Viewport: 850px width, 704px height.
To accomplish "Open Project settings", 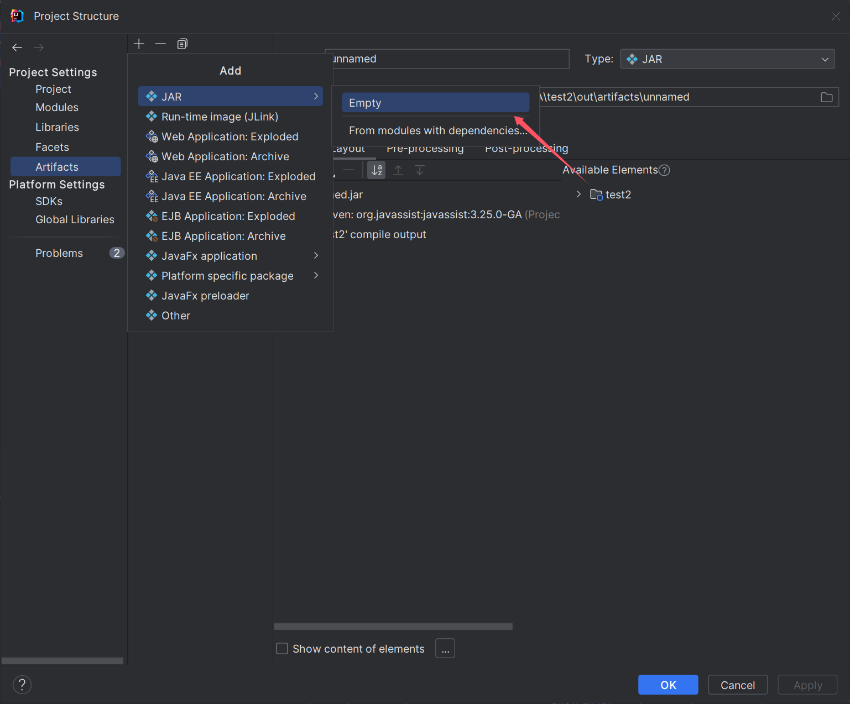I will tap(53, 89).
